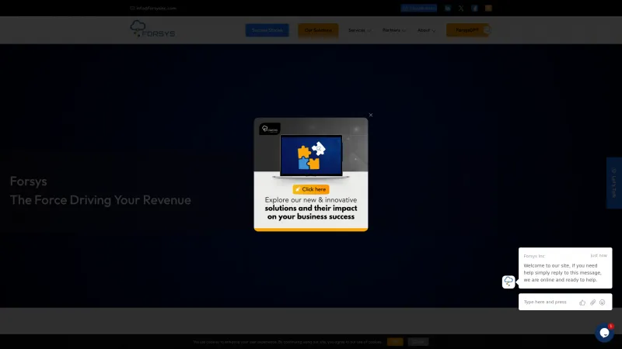Open the chat launcher bubble
Screen dimensions: 622x349
click(x=604, y=333)
